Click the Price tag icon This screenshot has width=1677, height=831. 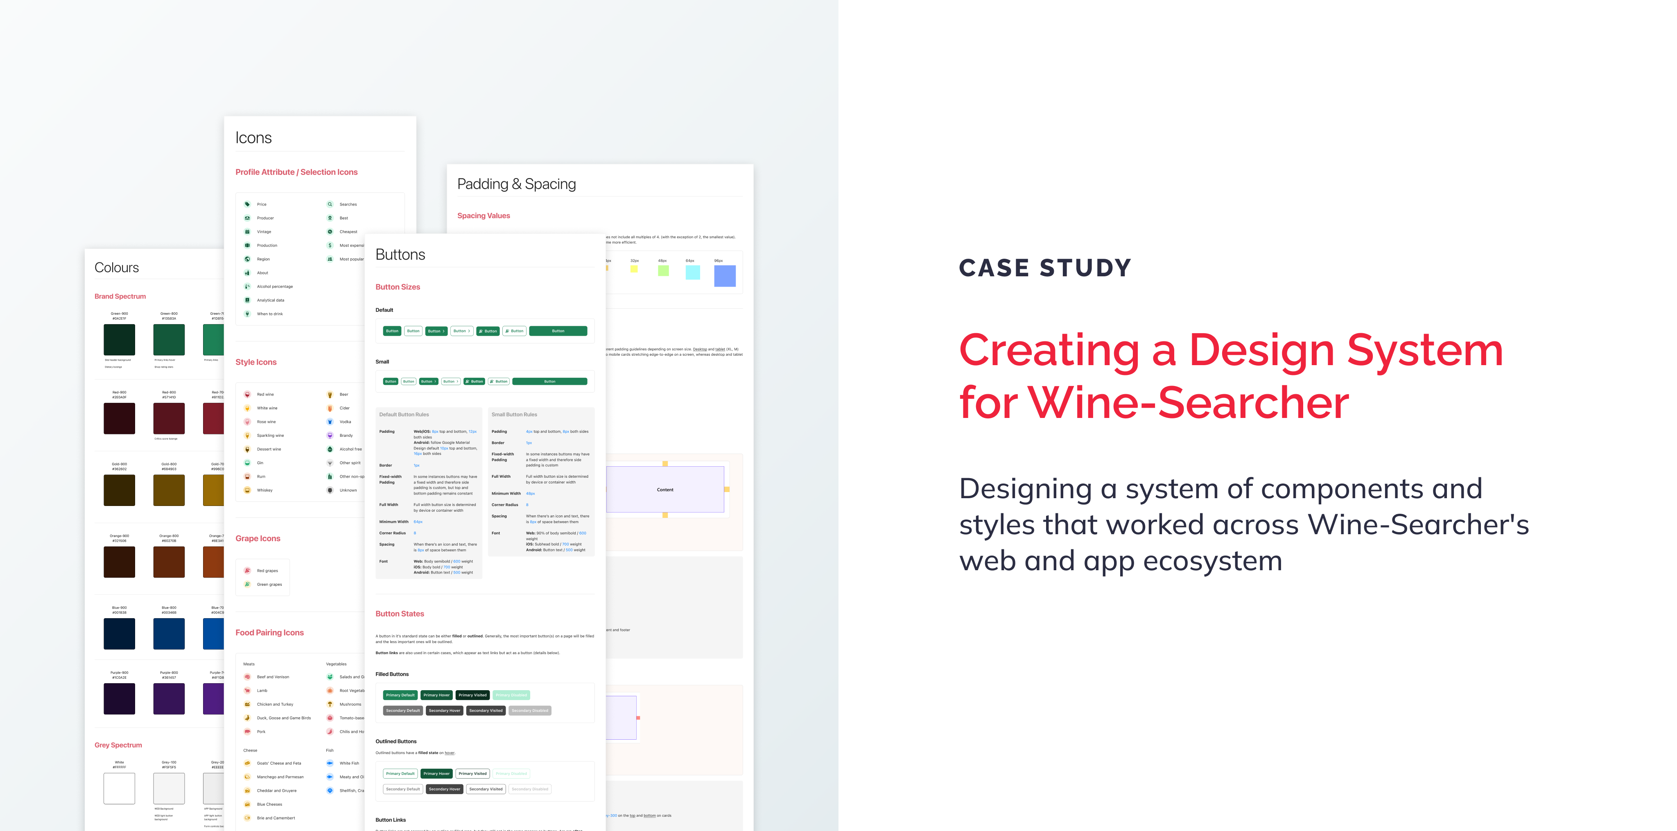247,204
